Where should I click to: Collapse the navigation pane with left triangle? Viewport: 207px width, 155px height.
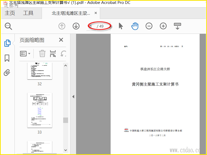(x=73, y=97)
